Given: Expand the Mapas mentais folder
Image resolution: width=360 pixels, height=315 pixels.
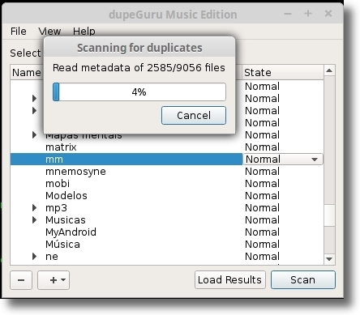Looking at the screenshot, I should [x=34, y=134].
